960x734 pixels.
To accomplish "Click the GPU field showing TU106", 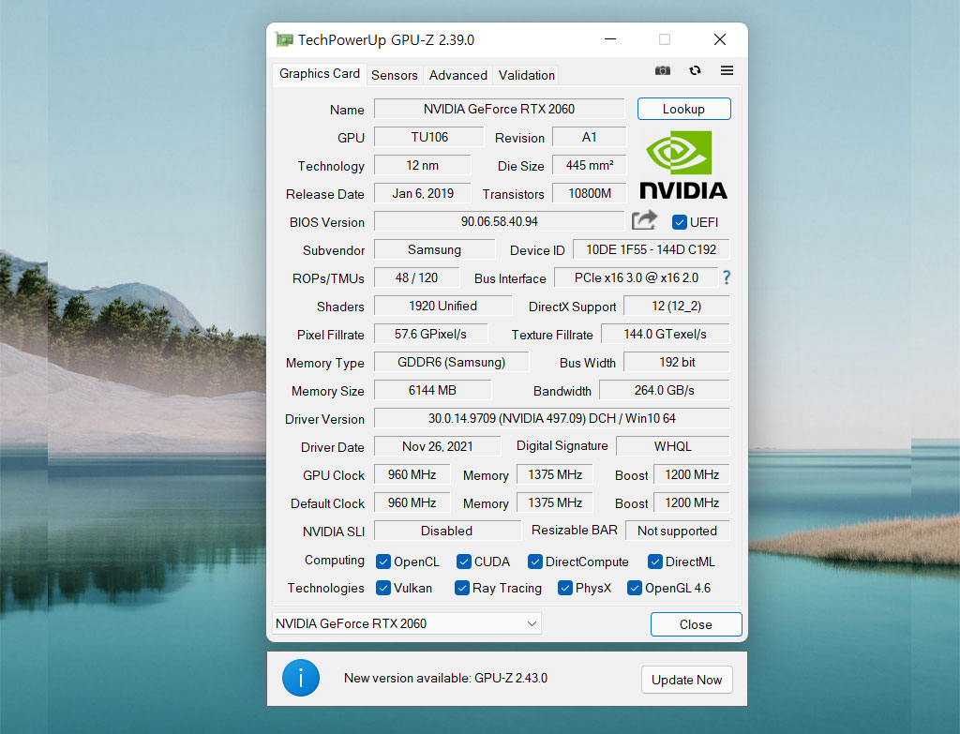I will point(429,137).
